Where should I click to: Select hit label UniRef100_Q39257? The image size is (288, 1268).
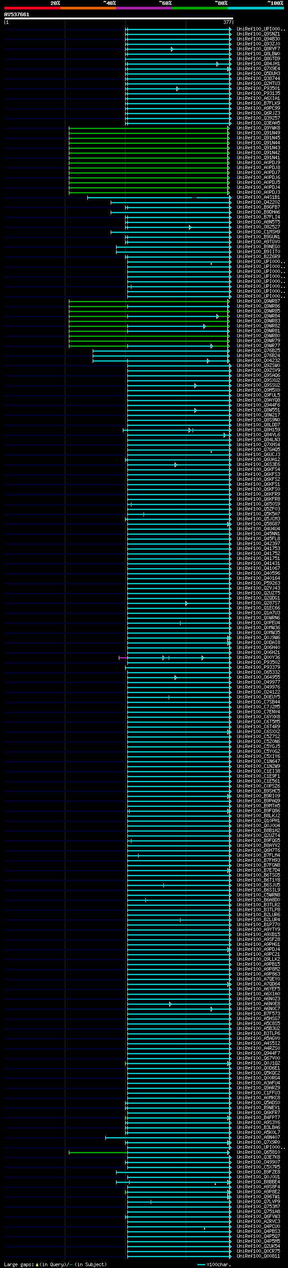tap(258, 118)
